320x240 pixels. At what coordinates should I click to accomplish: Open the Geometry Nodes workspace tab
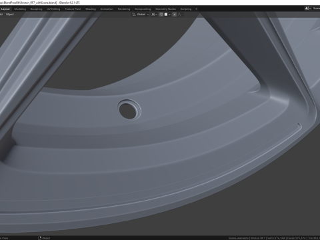[x=165, y=9]
